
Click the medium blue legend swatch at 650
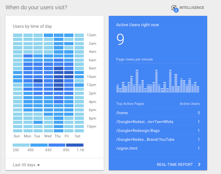pos(57,145)
